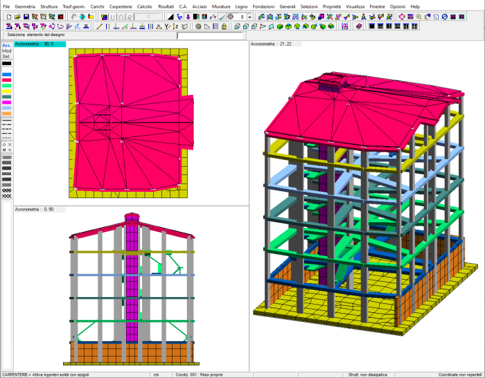
Task: Switch to Sel. mode in left panel
Action: (7, 57)
